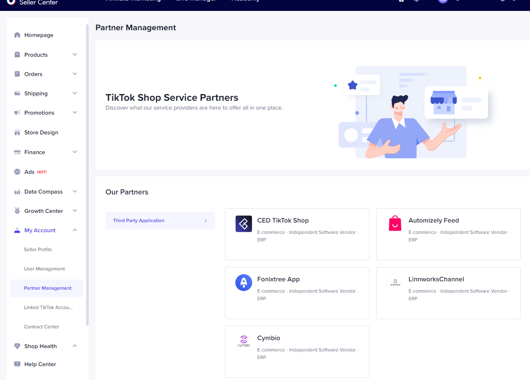530x380 pixels.
Task: Click the description text under Fonixtree App
Action: click(308, 295)
